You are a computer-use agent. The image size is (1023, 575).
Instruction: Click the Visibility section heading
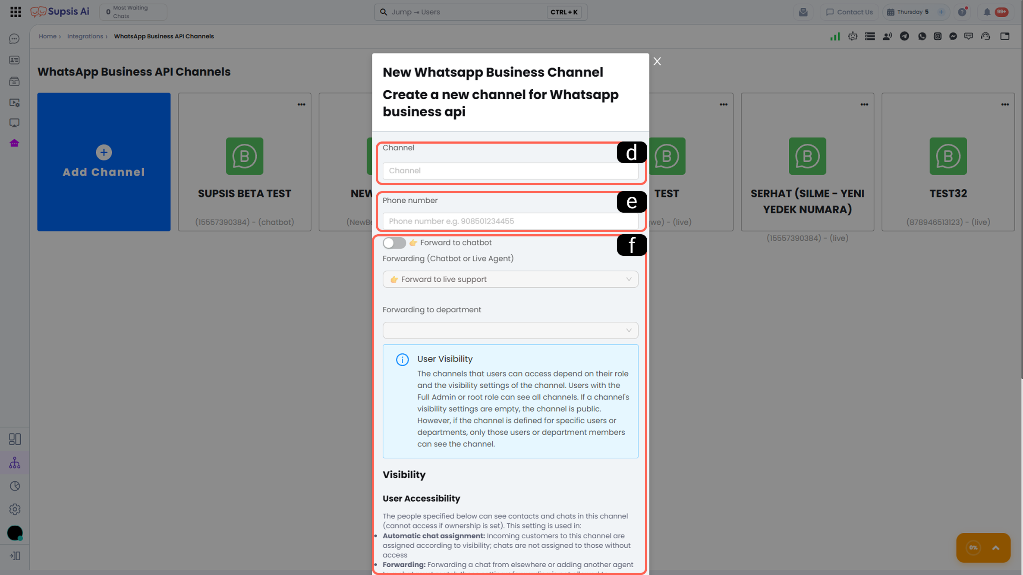(404, 475)
